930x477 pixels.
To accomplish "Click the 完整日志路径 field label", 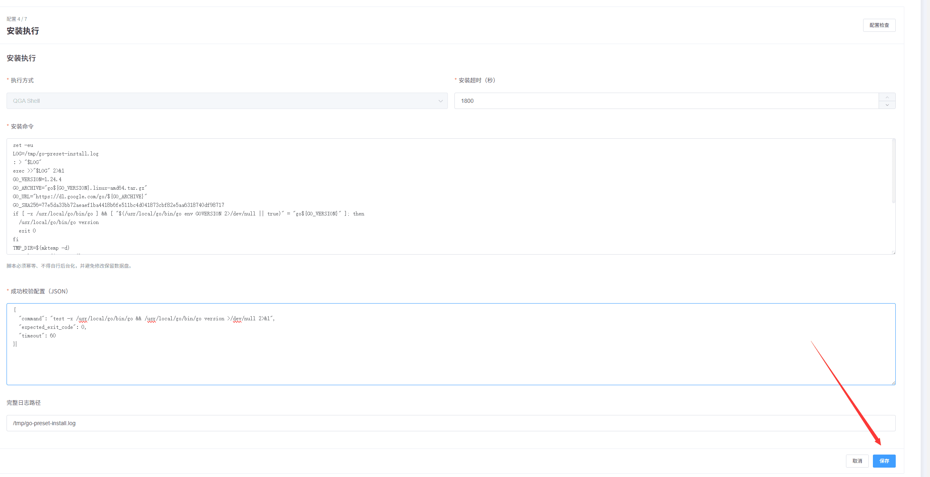I will pyautogui.click(x=24, y=403).
